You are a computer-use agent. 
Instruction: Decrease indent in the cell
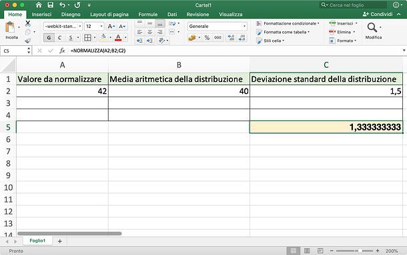pos(139,41)
